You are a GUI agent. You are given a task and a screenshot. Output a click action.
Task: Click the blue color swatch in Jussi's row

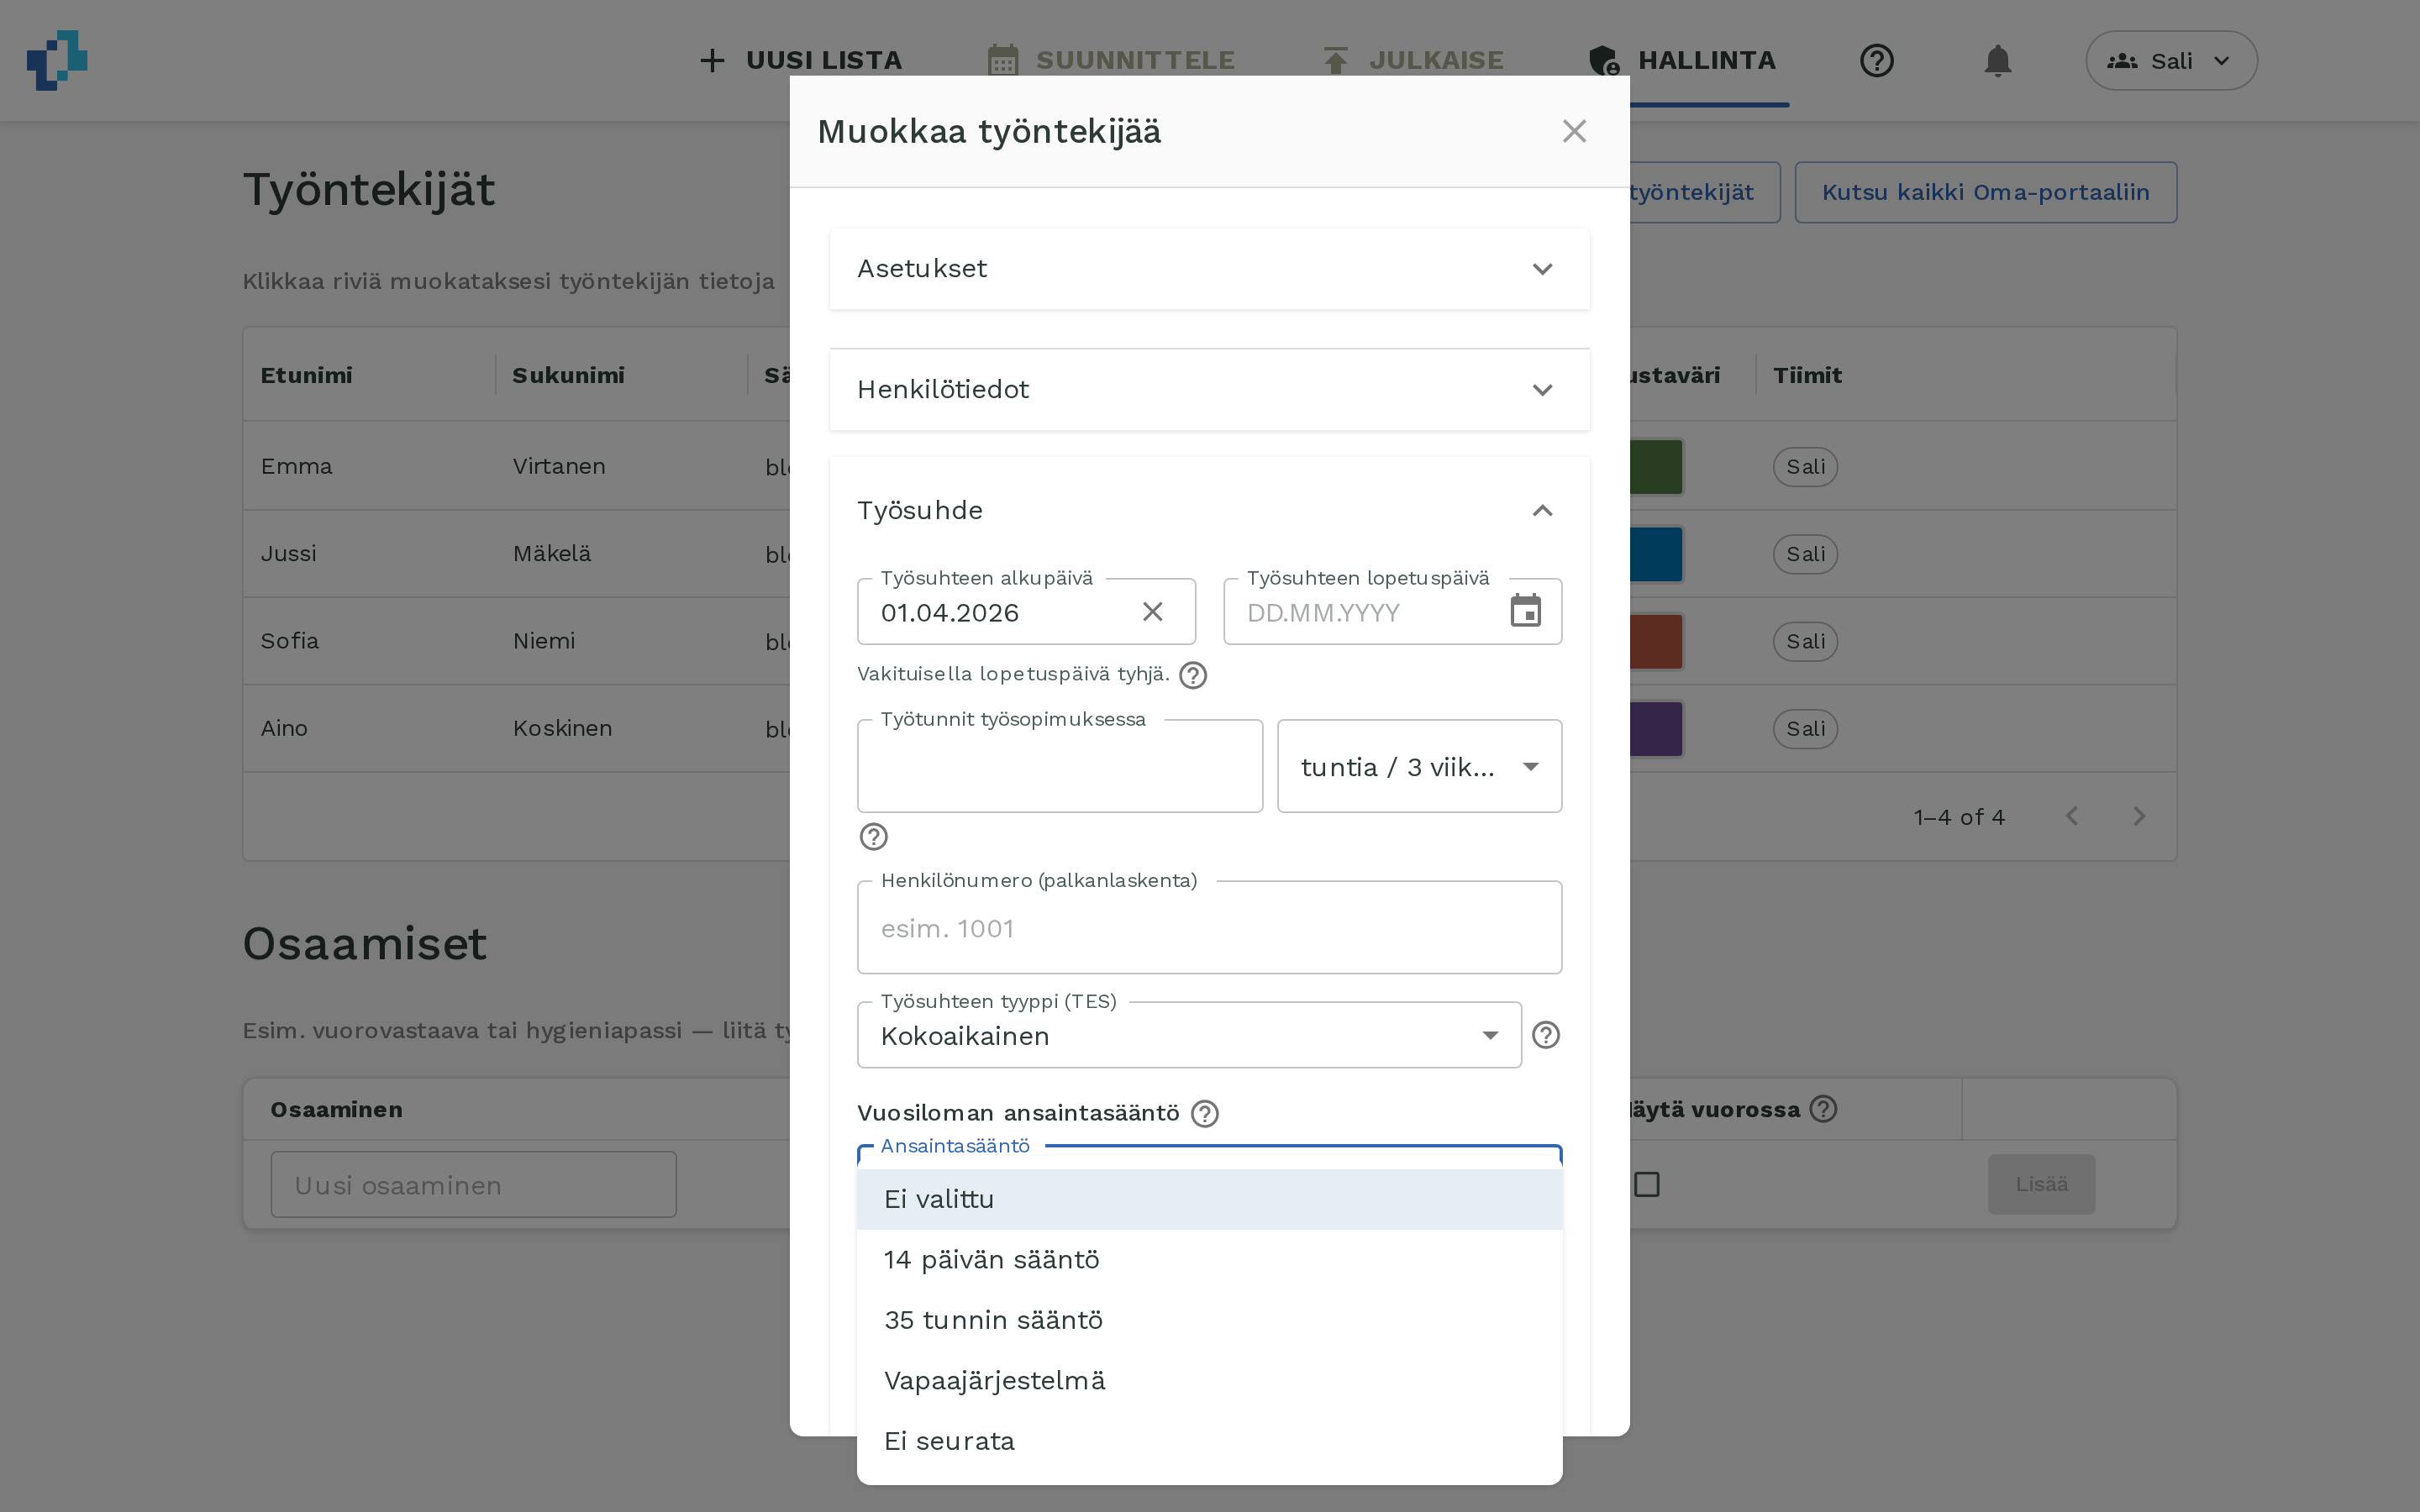click(1656, 554)
